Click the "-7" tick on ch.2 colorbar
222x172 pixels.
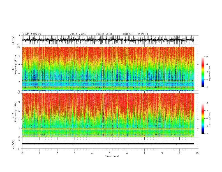(207, 134)
